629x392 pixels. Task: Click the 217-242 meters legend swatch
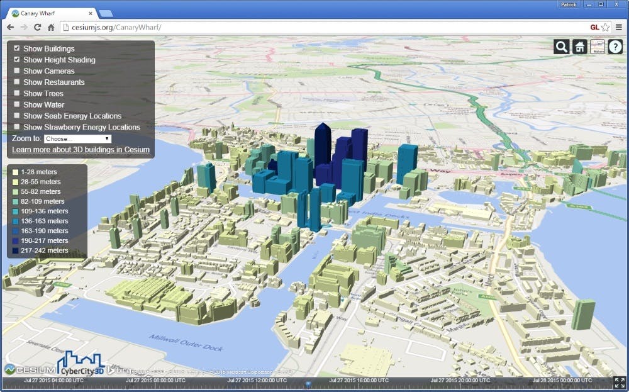click(x=14, y=250)
